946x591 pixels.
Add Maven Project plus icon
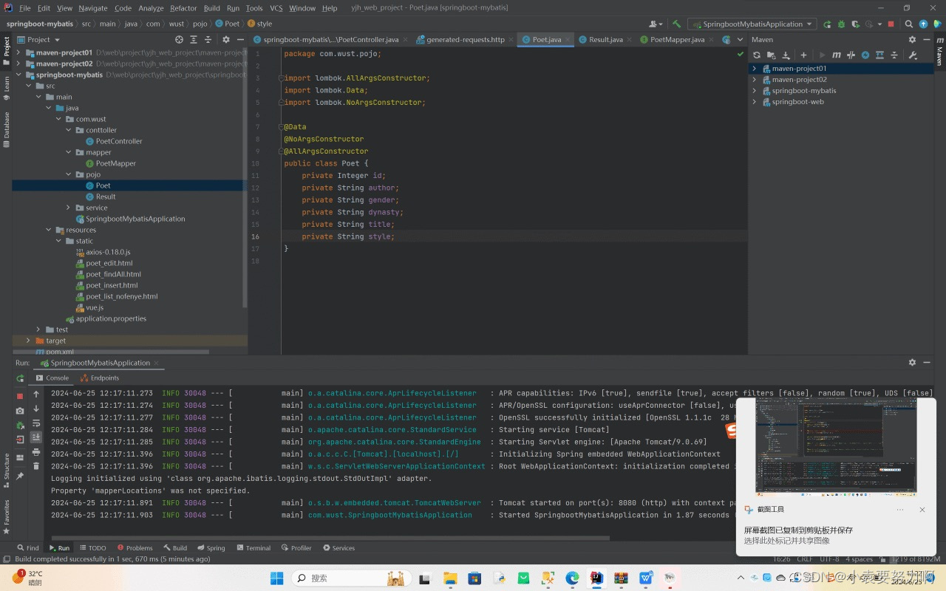tap(803, 55)
